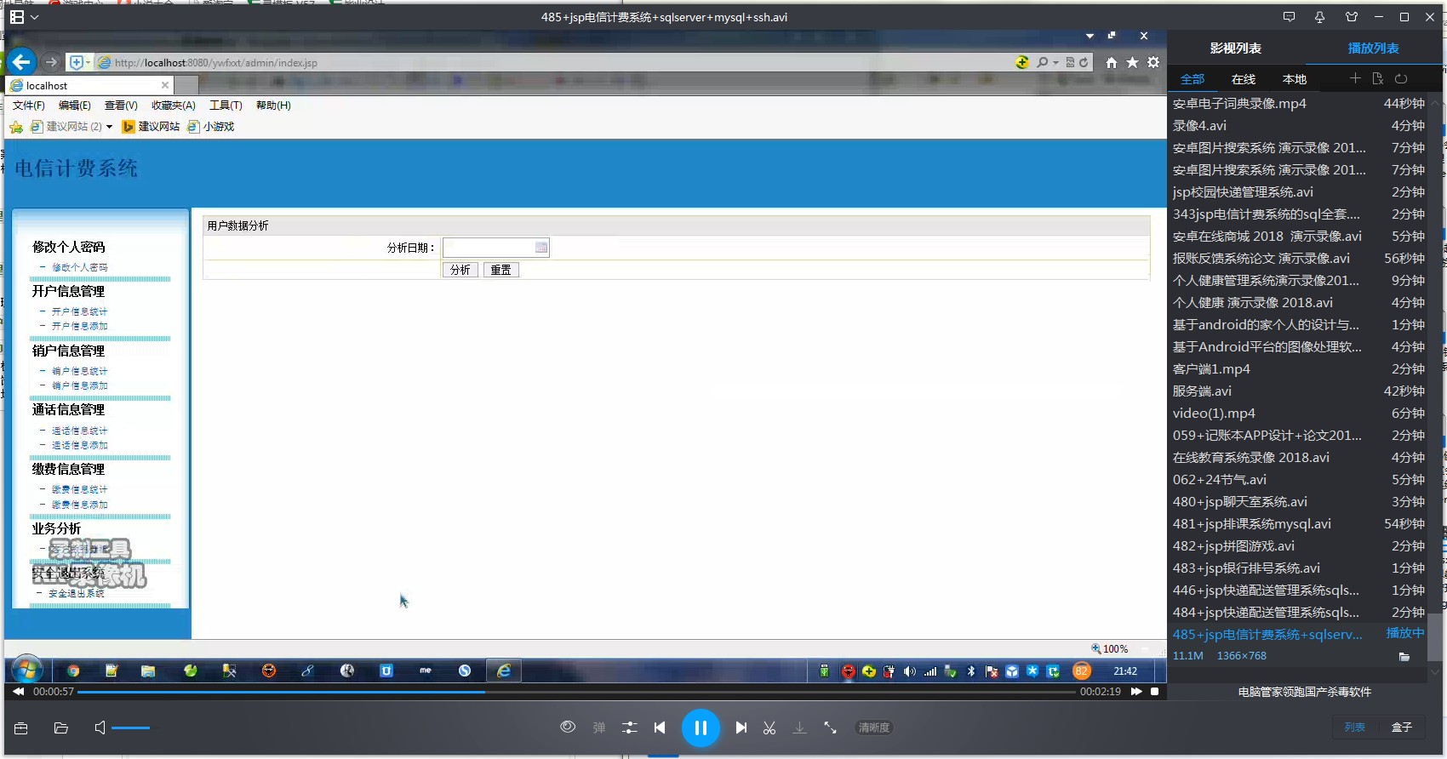Select the 在线 filter tab
Screen dimensions: 1447x759
[x=1244, y=79]
